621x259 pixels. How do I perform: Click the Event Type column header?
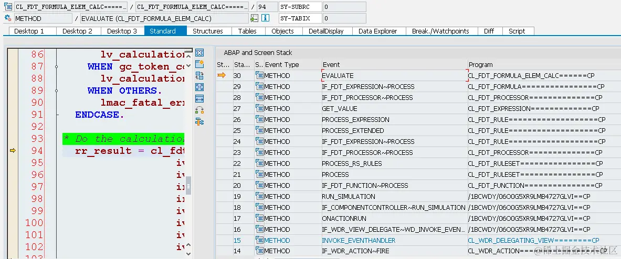click(293, 65)
